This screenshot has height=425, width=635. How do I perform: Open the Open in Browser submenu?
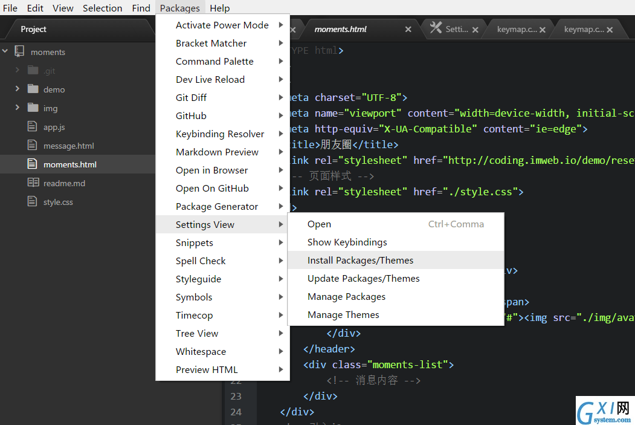point(222,170)
